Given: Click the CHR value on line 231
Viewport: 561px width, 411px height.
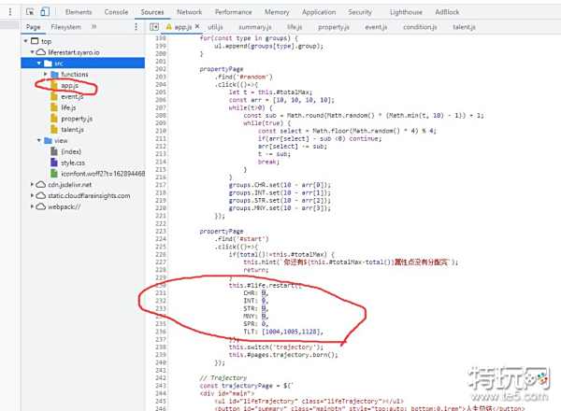Looking at the screenshot, I should (x=265, y=293).
